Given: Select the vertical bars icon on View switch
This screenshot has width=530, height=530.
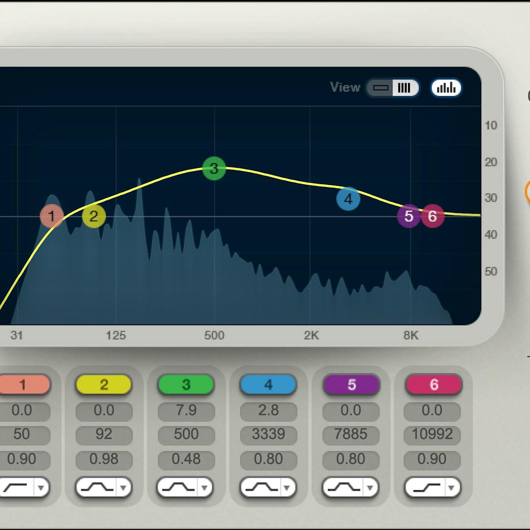Looking at the screenshot, I should pyautogui.click(x=406, y=87).
